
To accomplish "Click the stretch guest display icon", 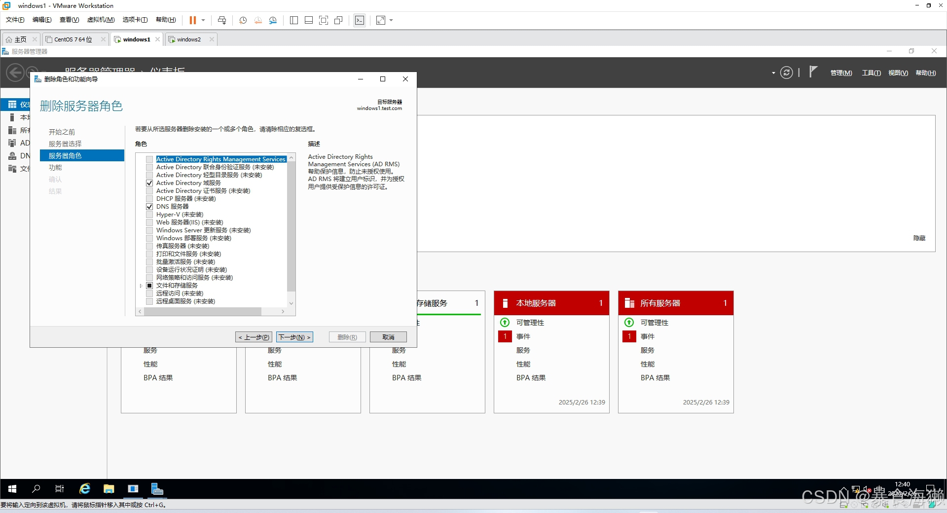I will [x=381, y=20].
